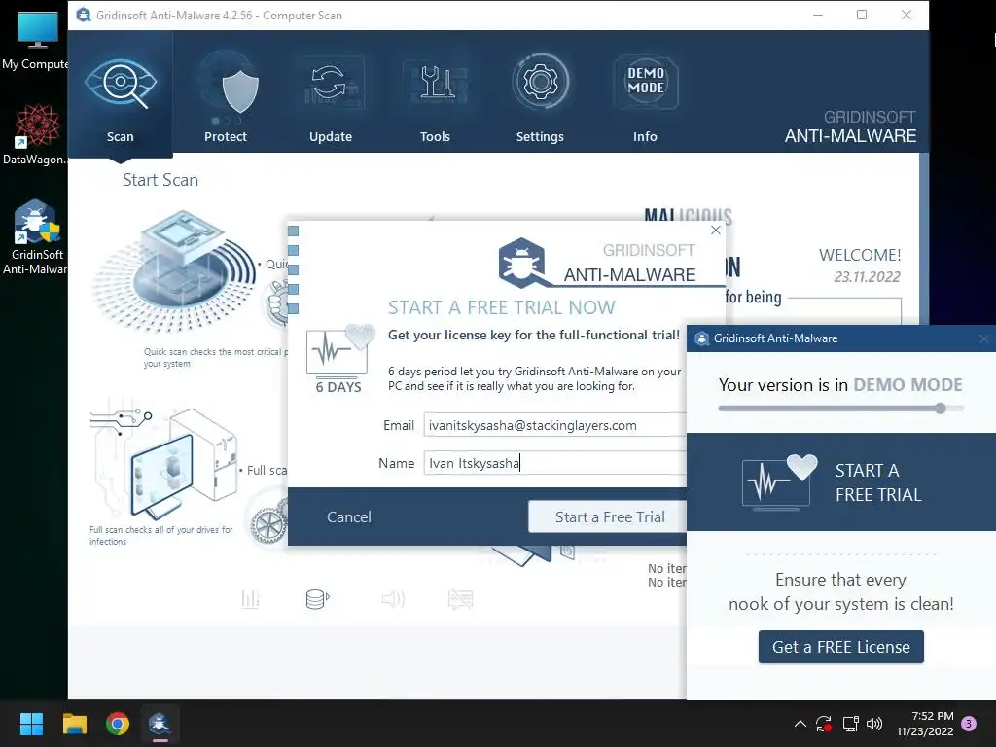This screenshot has height=747, width=996.
Task: Click the 6 DAYS heartbeat icon
Action: (339, 358)
